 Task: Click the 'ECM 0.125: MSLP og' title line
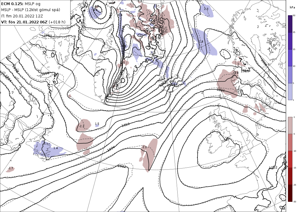(21, 4)
